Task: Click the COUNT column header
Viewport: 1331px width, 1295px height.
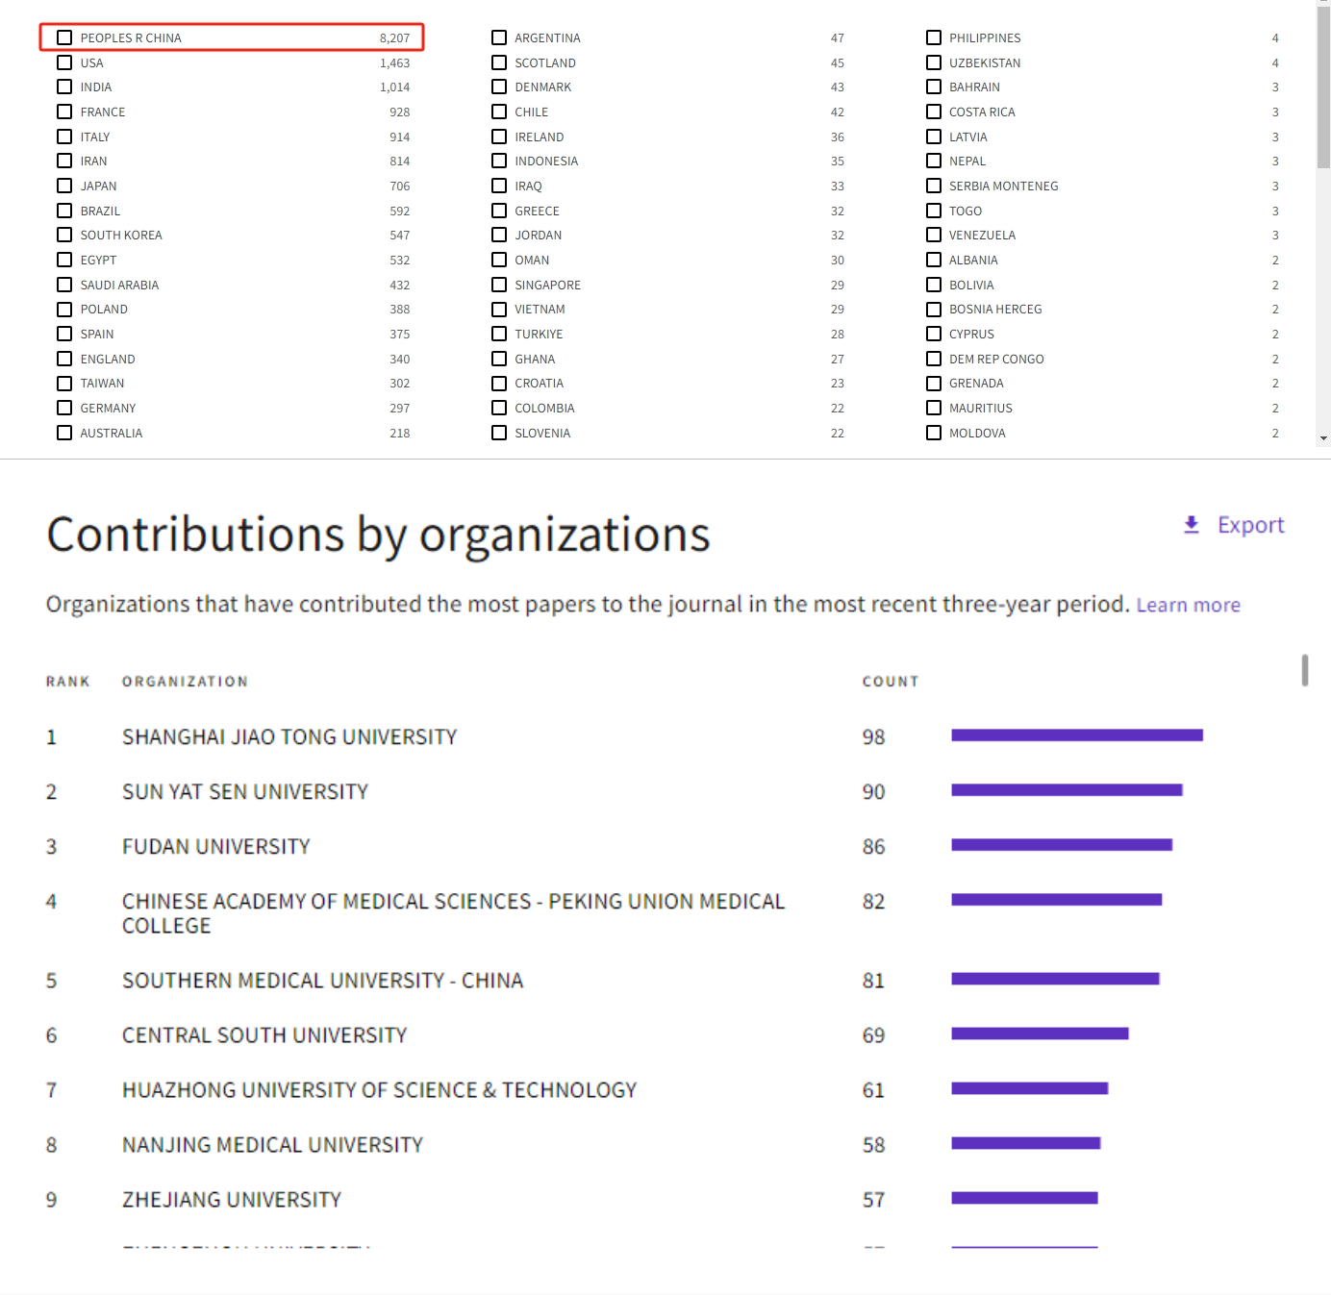Action: tap(891, 682)
